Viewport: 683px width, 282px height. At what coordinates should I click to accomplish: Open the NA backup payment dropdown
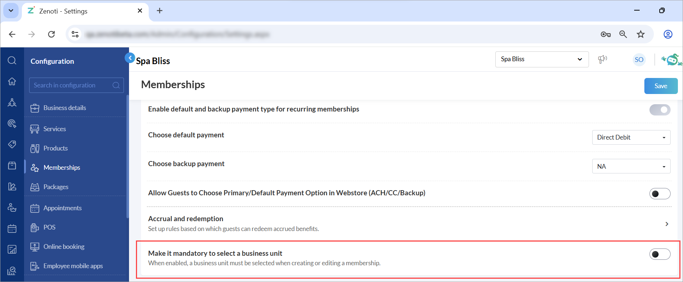pyautogui.click(x=631, y=167)
